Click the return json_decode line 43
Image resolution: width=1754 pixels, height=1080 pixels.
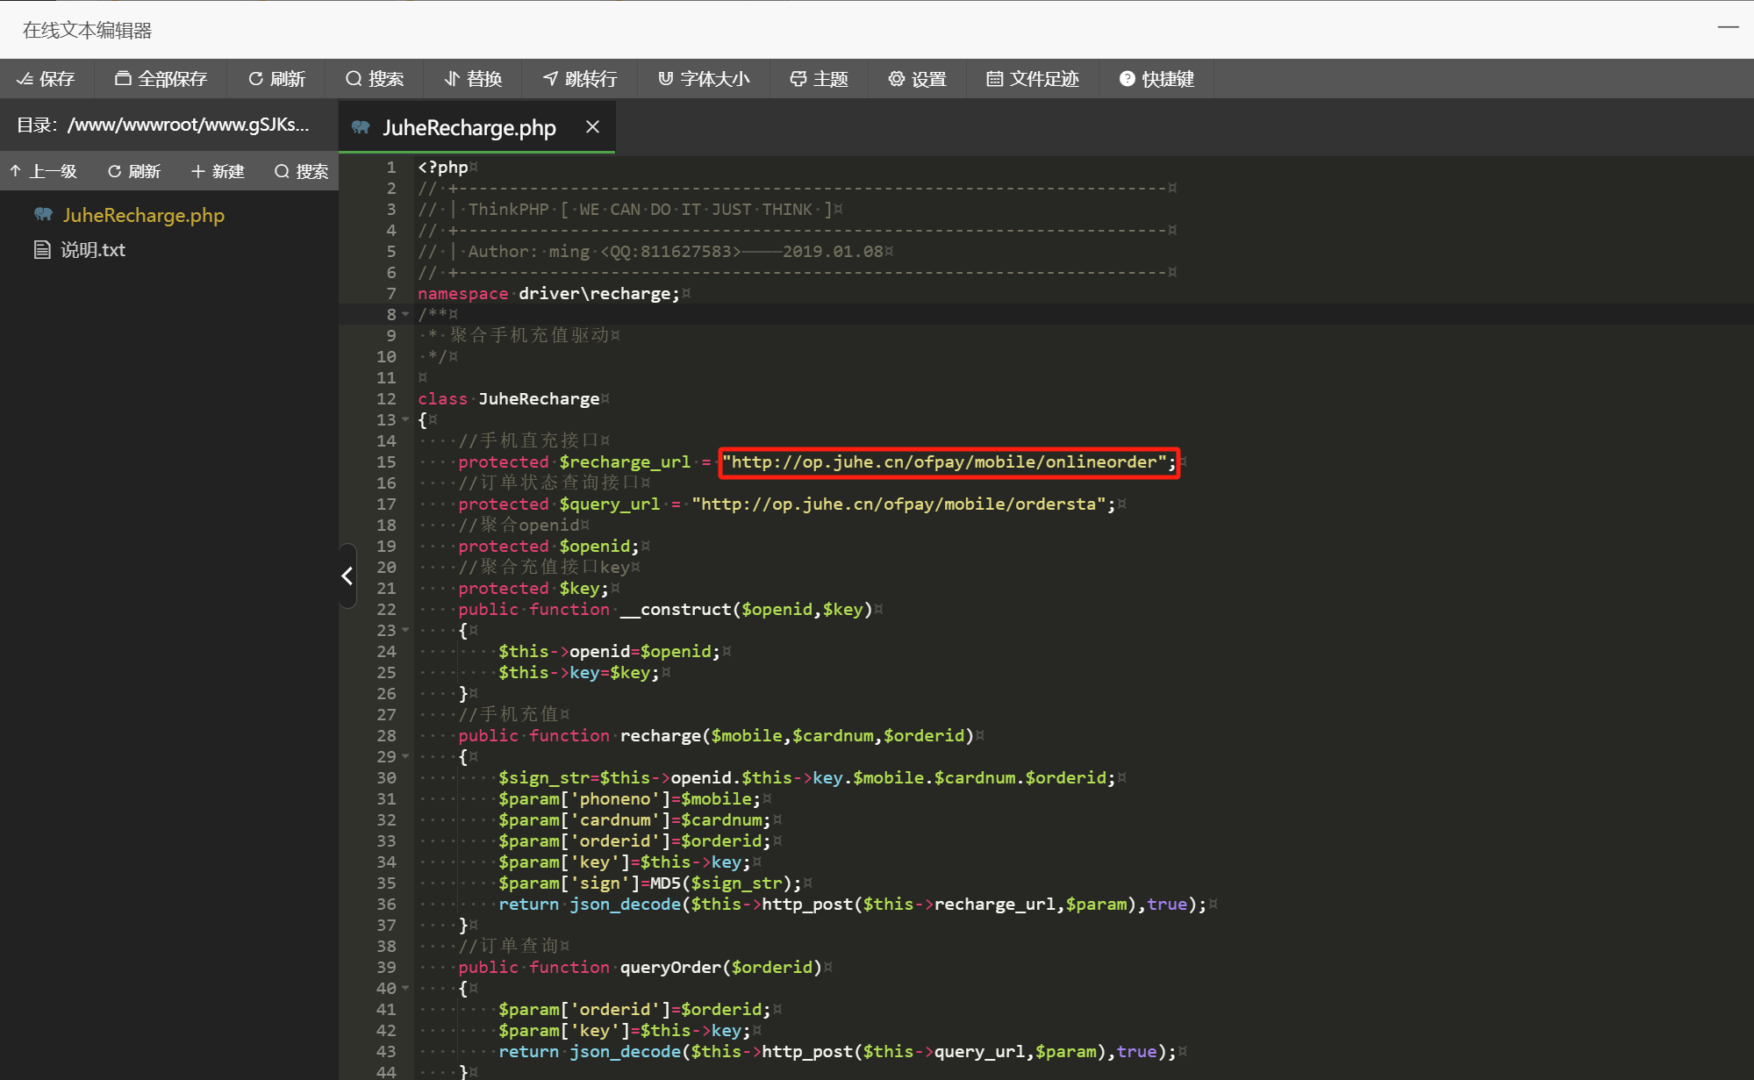point(837,1051)
